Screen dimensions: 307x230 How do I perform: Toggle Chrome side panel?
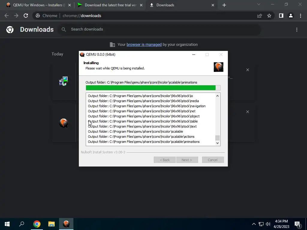pos(281,16)
